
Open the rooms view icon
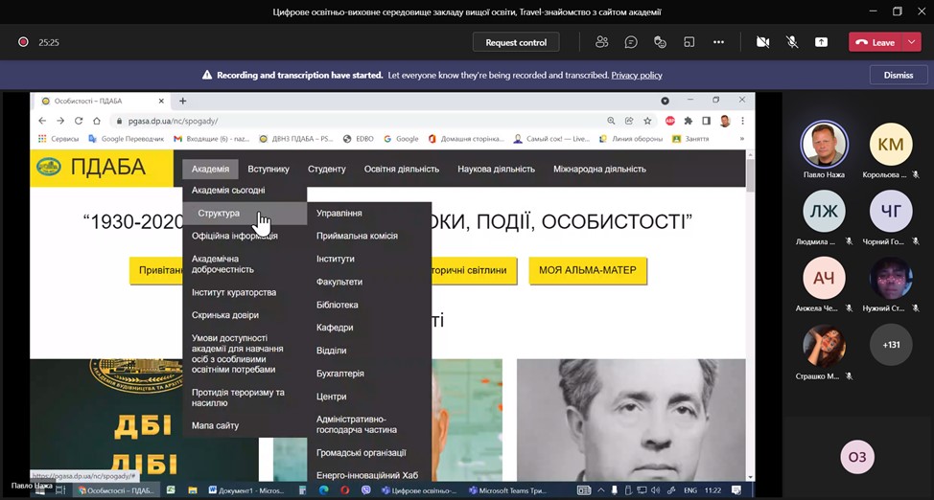point(689,42)
